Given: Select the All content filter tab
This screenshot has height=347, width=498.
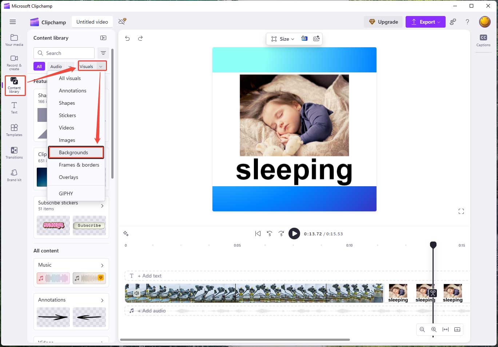Looking at the screenshot, I should coord(39,66).
